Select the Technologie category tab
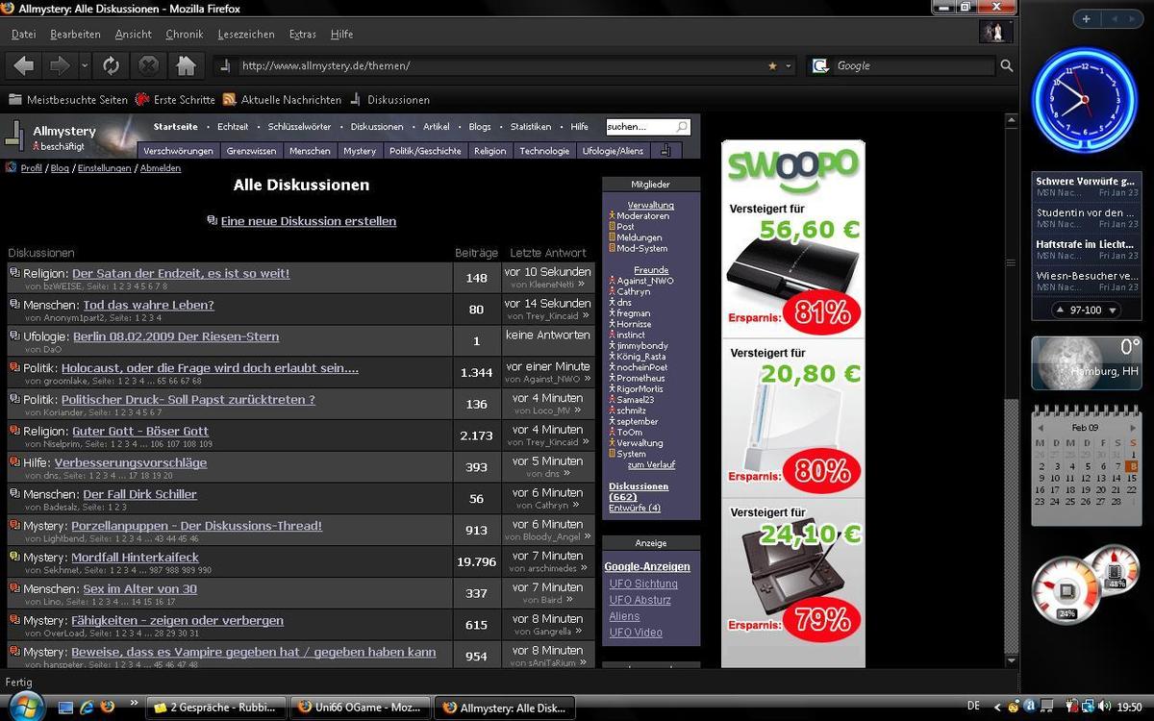 (544, 151)
